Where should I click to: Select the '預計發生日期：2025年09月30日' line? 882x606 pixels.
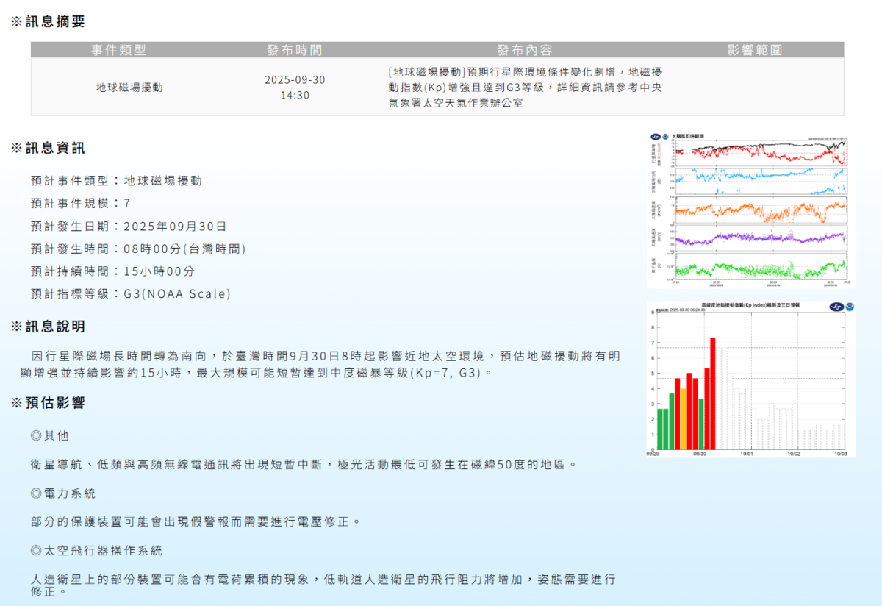point(129,226)
